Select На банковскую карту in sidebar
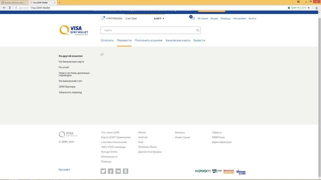 point(71,61)
